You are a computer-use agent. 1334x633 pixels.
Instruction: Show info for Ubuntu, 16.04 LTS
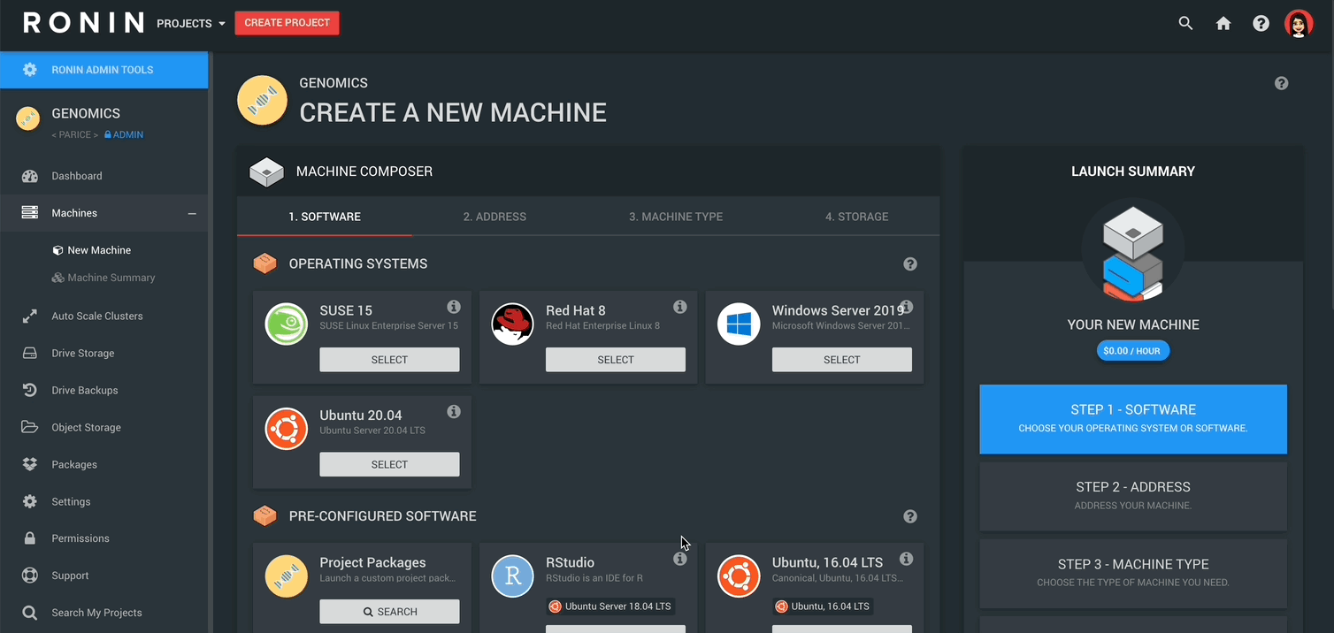click(x=907, y=559)
